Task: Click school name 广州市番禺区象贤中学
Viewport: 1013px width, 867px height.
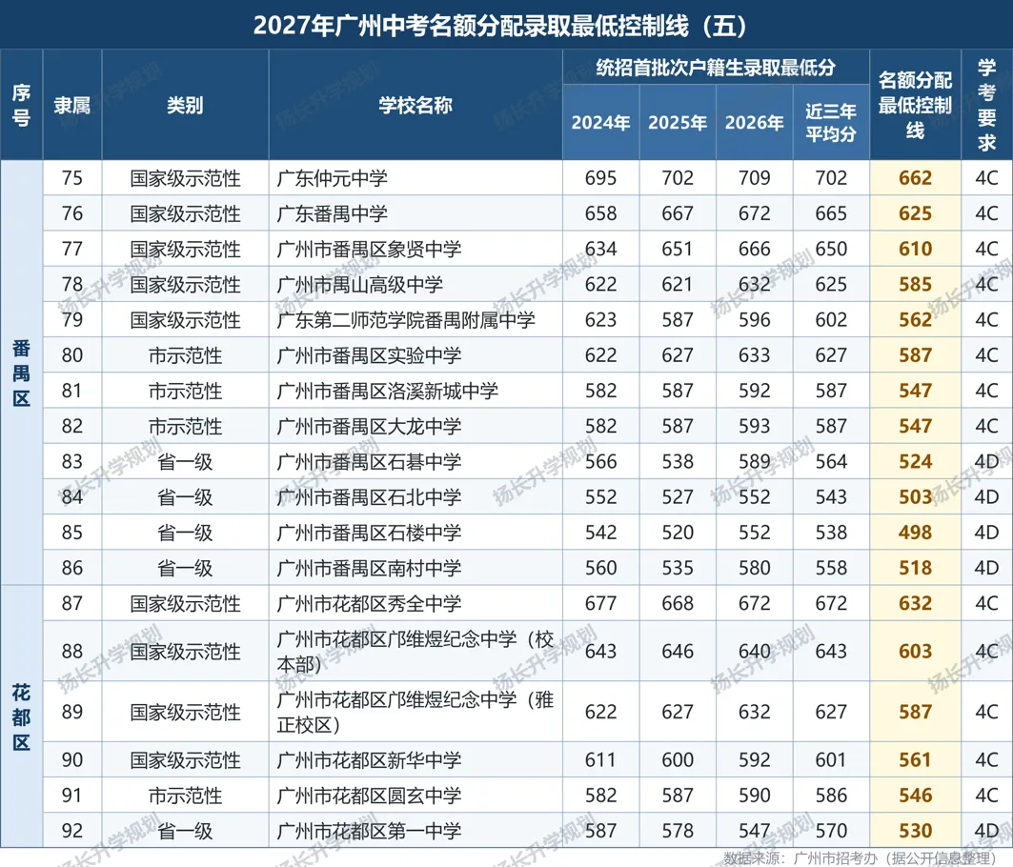Action: [369, 250]
